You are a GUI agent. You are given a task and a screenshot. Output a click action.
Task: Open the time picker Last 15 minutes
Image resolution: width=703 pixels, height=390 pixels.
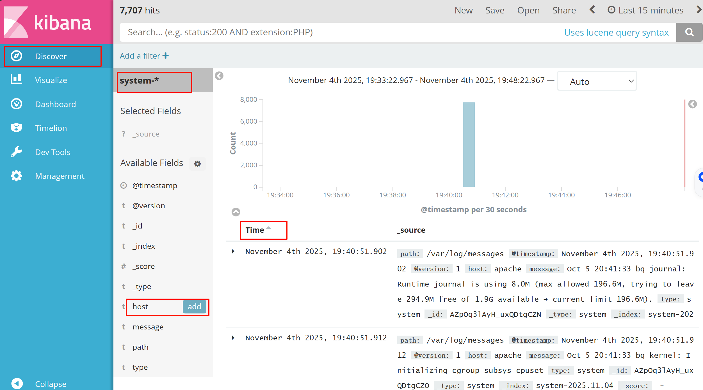click(645, 10)
